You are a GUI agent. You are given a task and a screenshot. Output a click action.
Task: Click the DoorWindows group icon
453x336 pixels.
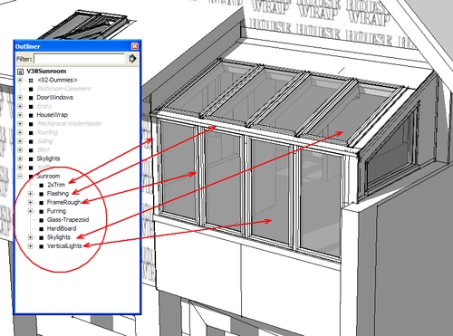tap(31, 98)
